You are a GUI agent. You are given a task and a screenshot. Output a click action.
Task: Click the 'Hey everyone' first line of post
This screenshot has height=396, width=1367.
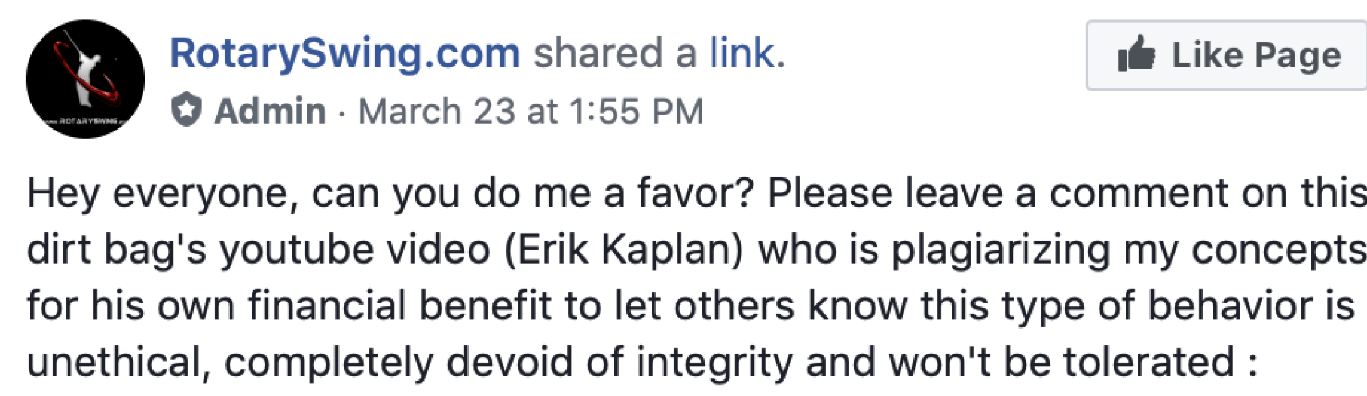(x=697, y=193)
